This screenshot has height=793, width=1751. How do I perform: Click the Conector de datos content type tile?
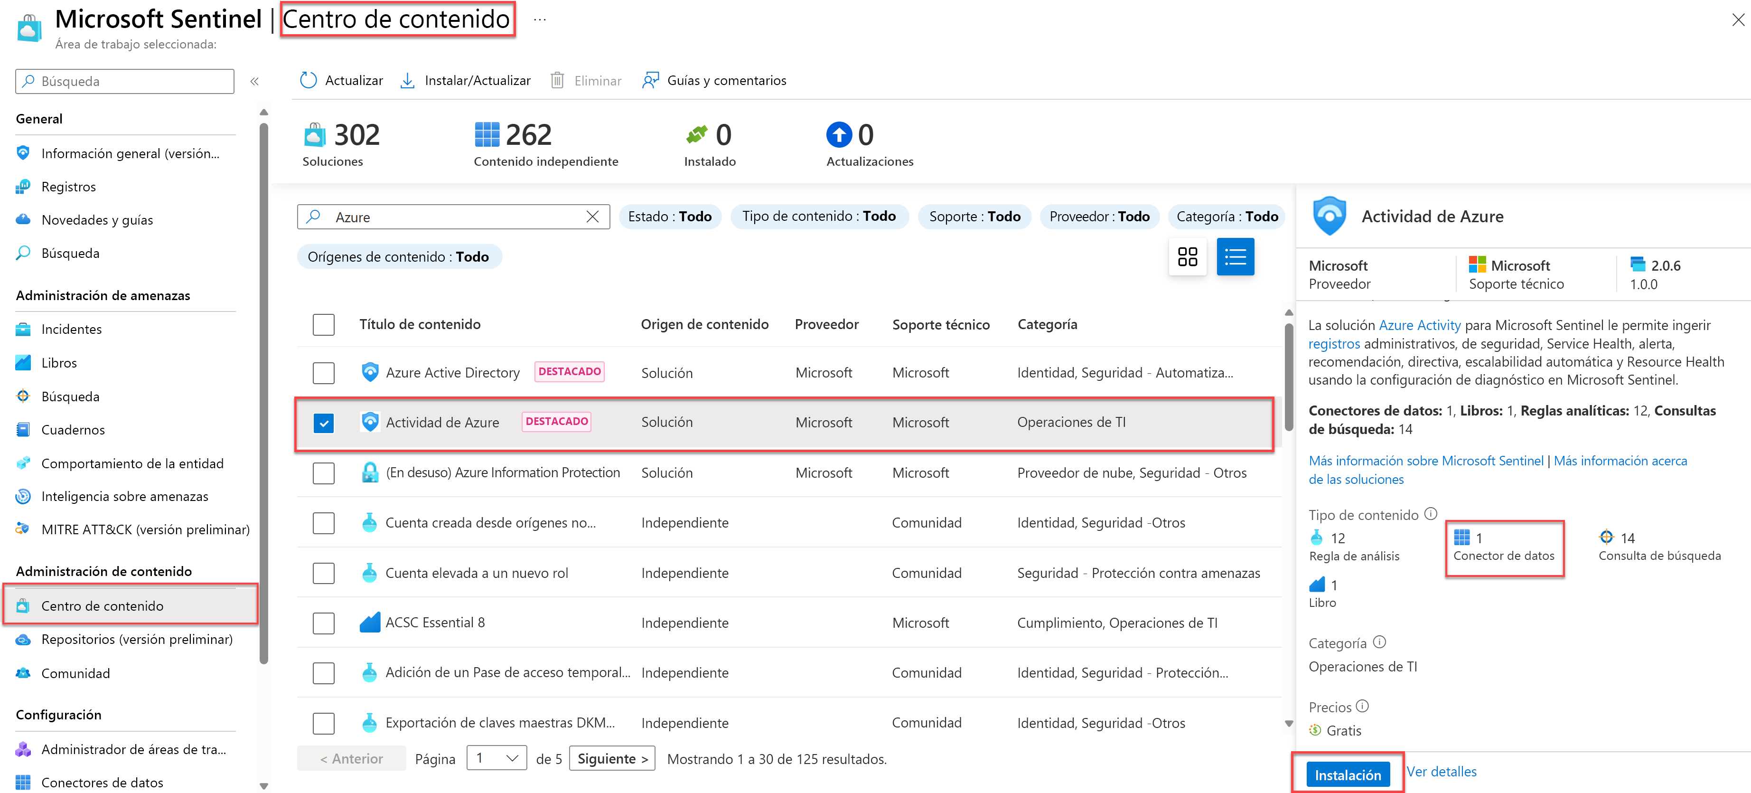coord(1504,547)
